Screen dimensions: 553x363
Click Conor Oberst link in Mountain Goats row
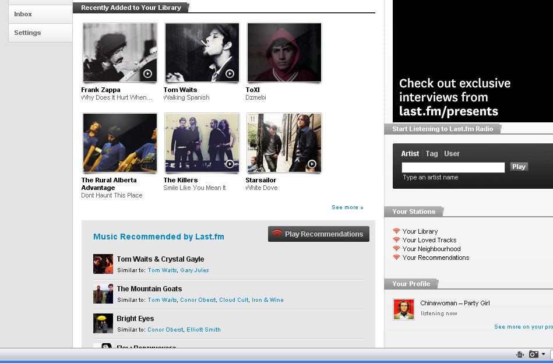198,300
